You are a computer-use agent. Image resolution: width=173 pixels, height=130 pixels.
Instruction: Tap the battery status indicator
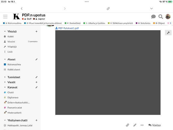click(170, 2)
